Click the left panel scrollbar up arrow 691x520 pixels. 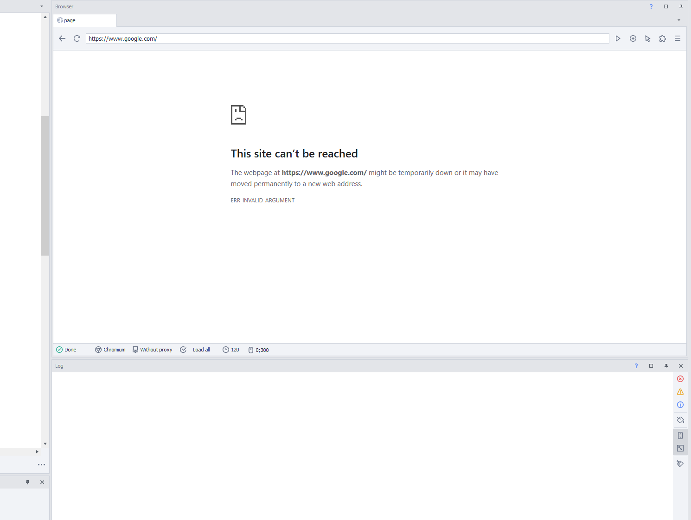45,17
